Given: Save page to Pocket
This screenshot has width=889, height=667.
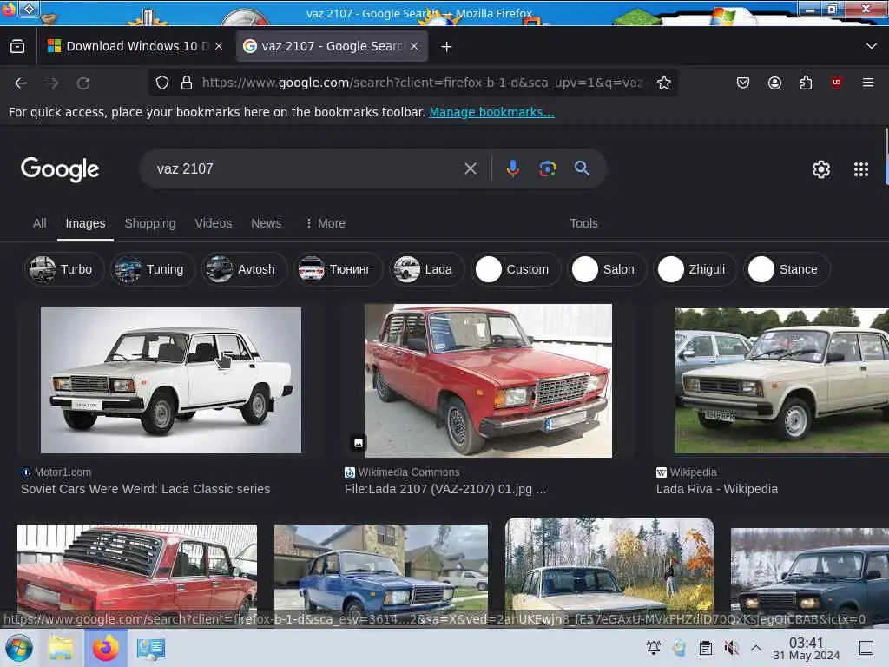Looking at the screenshot, I should coord(743,83).
